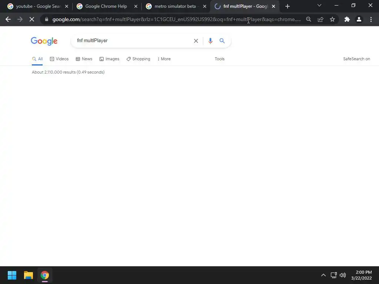Viewport: 379px width, 284px height.
Task: Click the blue search magnifier button
Action: [222, 41]
